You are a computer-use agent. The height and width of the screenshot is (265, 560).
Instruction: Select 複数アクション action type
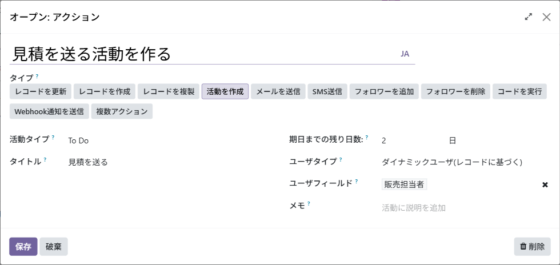pos(122,111)
